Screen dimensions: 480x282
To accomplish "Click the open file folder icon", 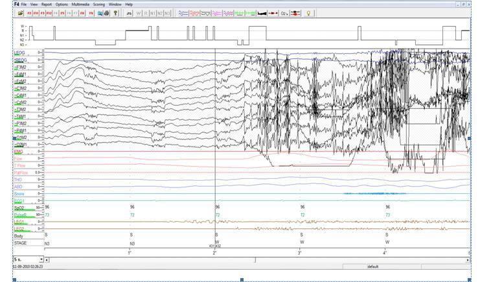I will coord(21,13).
